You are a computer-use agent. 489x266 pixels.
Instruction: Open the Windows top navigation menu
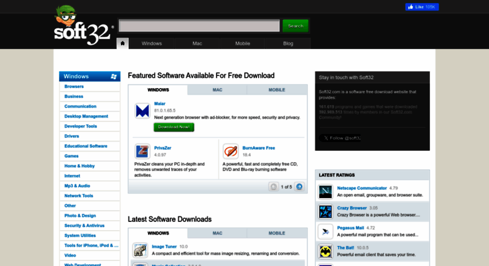(x=152, y=43)
